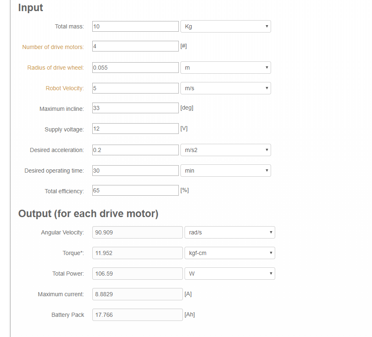Select the Radius of drive wheel field

click(135, 68)
